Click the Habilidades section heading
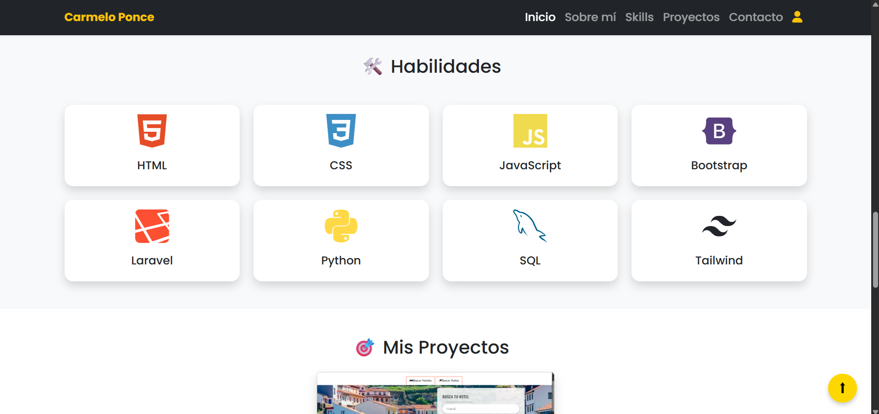The image size is (879, 414). pos(446,66)
